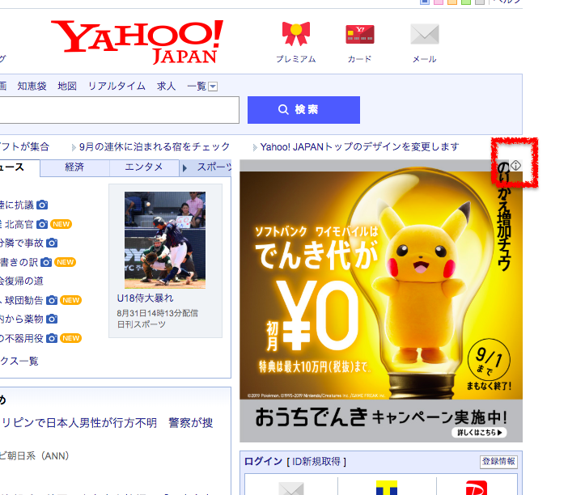Image resolution: width=585 pixels, height=495 pixels.
Task: Open the U18侍大暴れ headline
Action: pos(145,298)
